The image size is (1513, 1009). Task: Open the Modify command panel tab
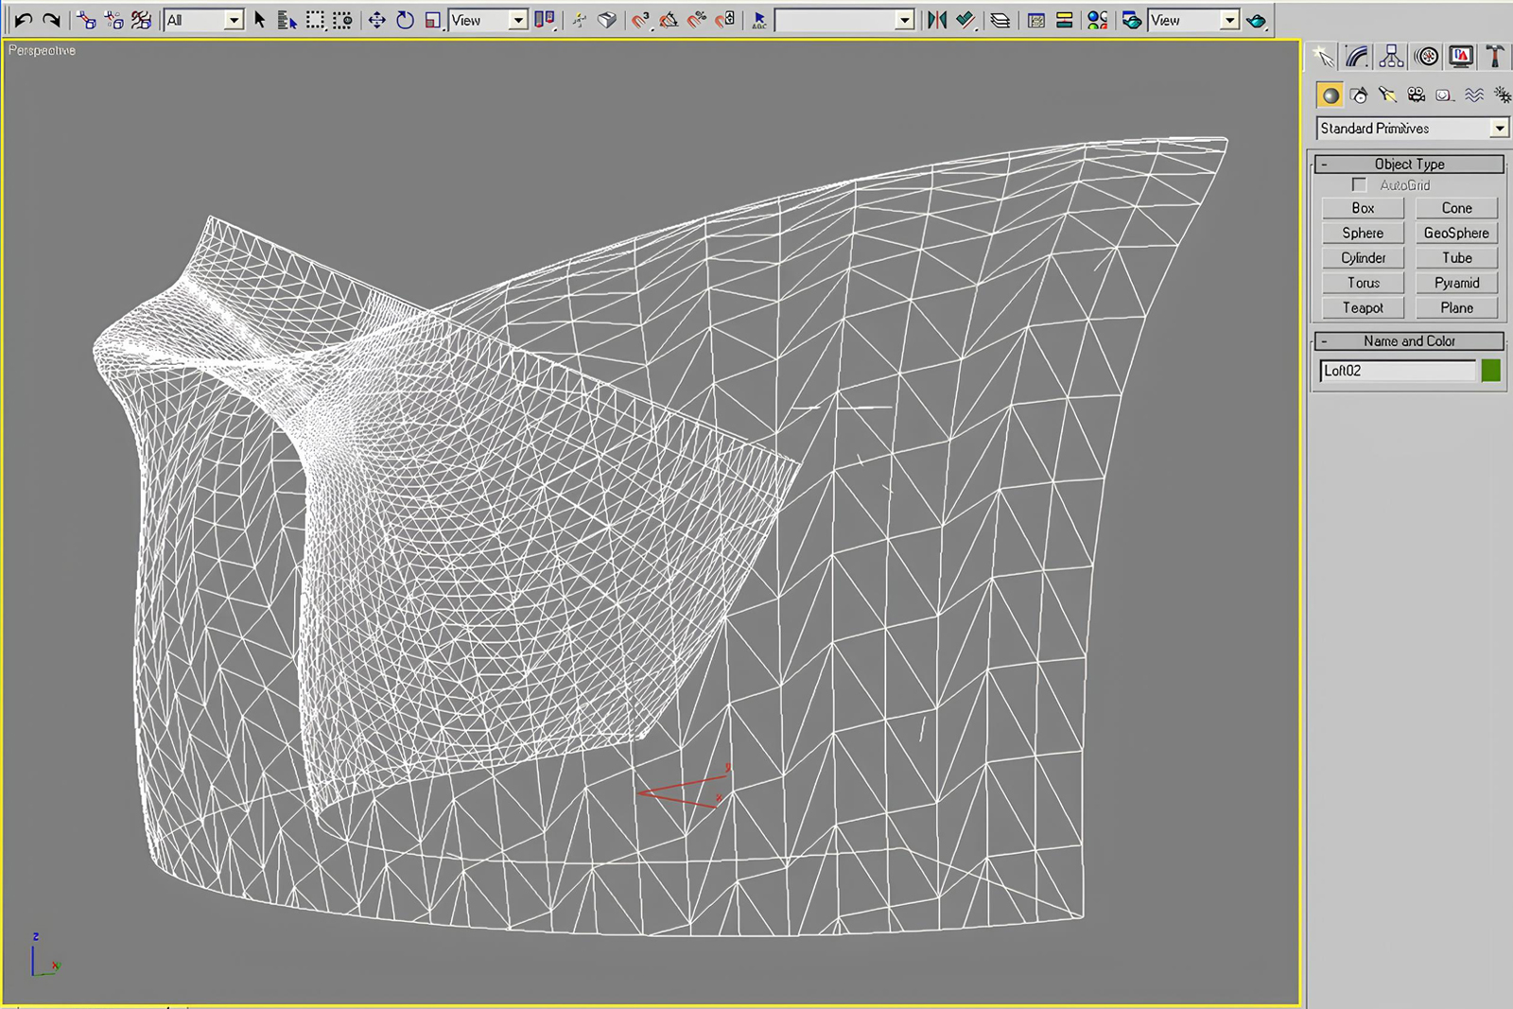1357,57
